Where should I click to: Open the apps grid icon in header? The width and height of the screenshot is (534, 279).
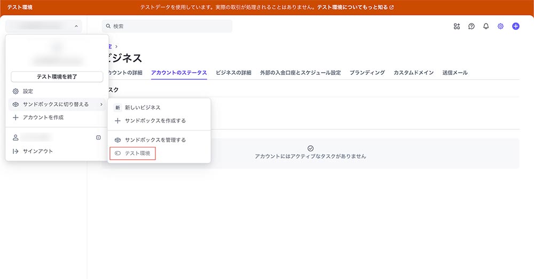(457, 26)
